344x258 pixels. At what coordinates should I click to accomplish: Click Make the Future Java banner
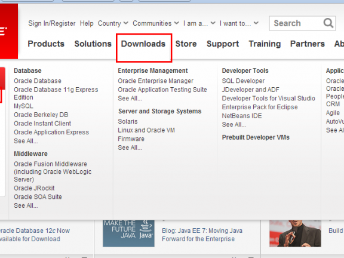coord(128,233)
